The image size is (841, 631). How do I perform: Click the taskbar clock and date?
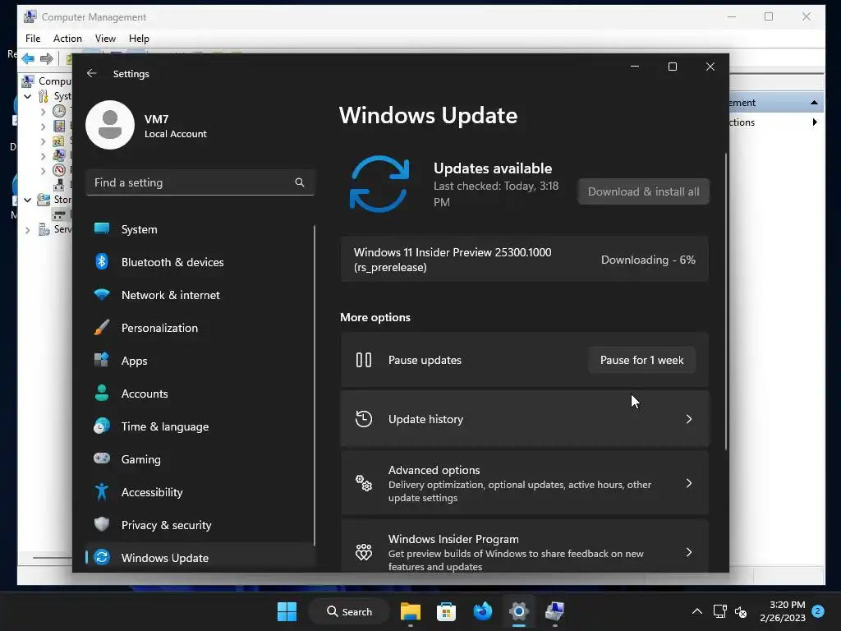(x=783, y=611)
